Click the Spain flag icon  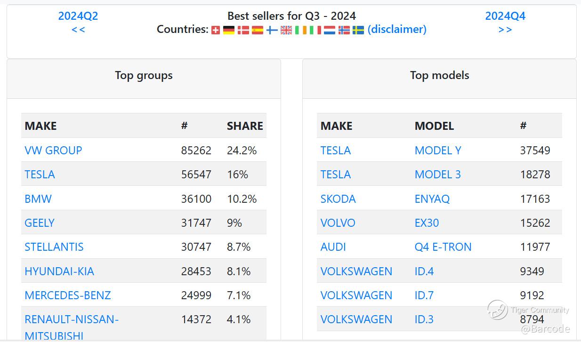pyautogui.click(x=258, y=30)
